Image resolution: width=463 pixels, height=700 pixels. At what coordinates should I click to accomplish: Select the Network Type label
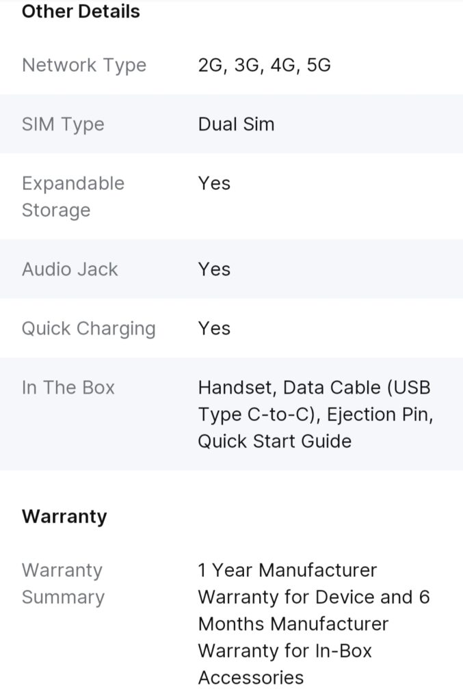(84, 65)
